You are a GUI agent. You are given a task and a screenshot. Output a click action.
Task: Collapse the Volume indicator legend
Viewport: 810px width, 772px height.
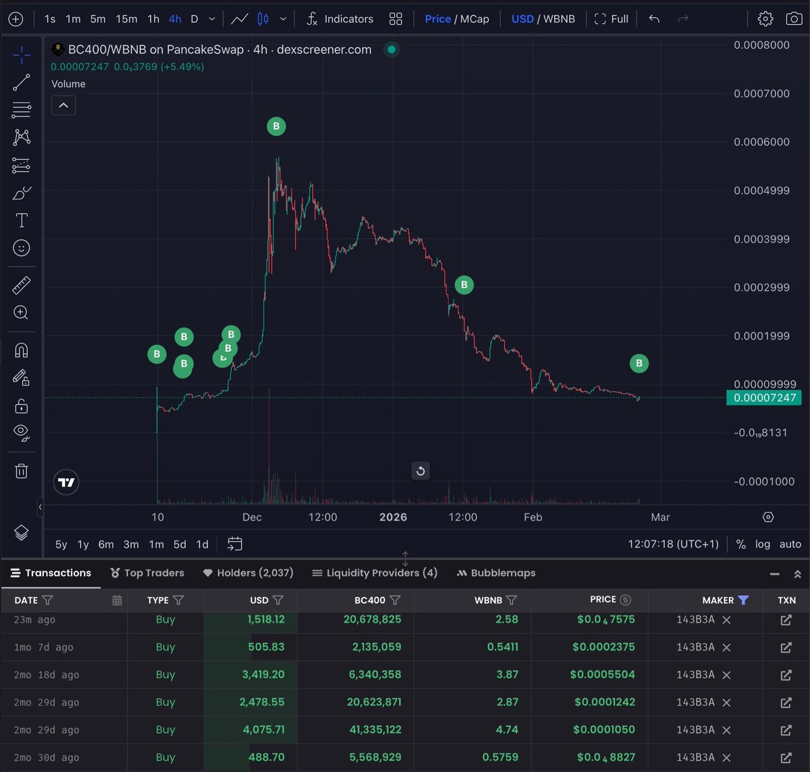63,105
